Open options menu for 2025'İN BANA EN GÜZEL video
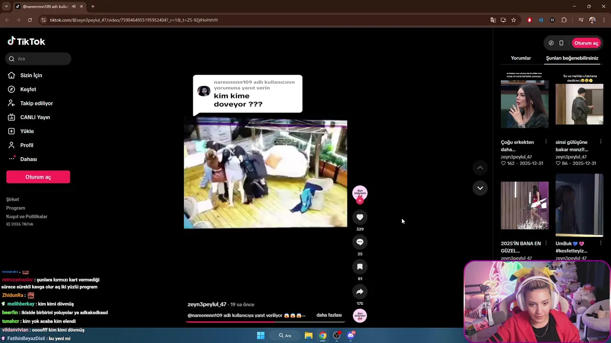 pyautogui.click(x=546, y=243)
